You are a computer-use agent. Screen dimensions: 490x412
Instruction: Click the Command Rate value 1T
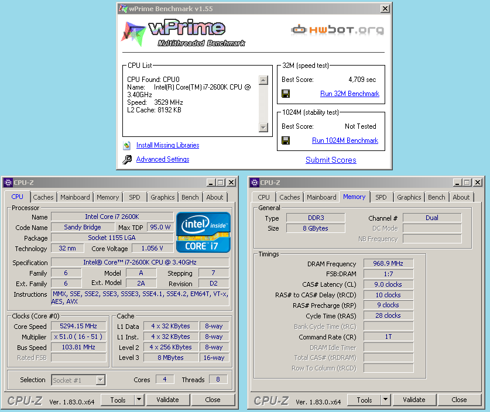tap(389, 337)
